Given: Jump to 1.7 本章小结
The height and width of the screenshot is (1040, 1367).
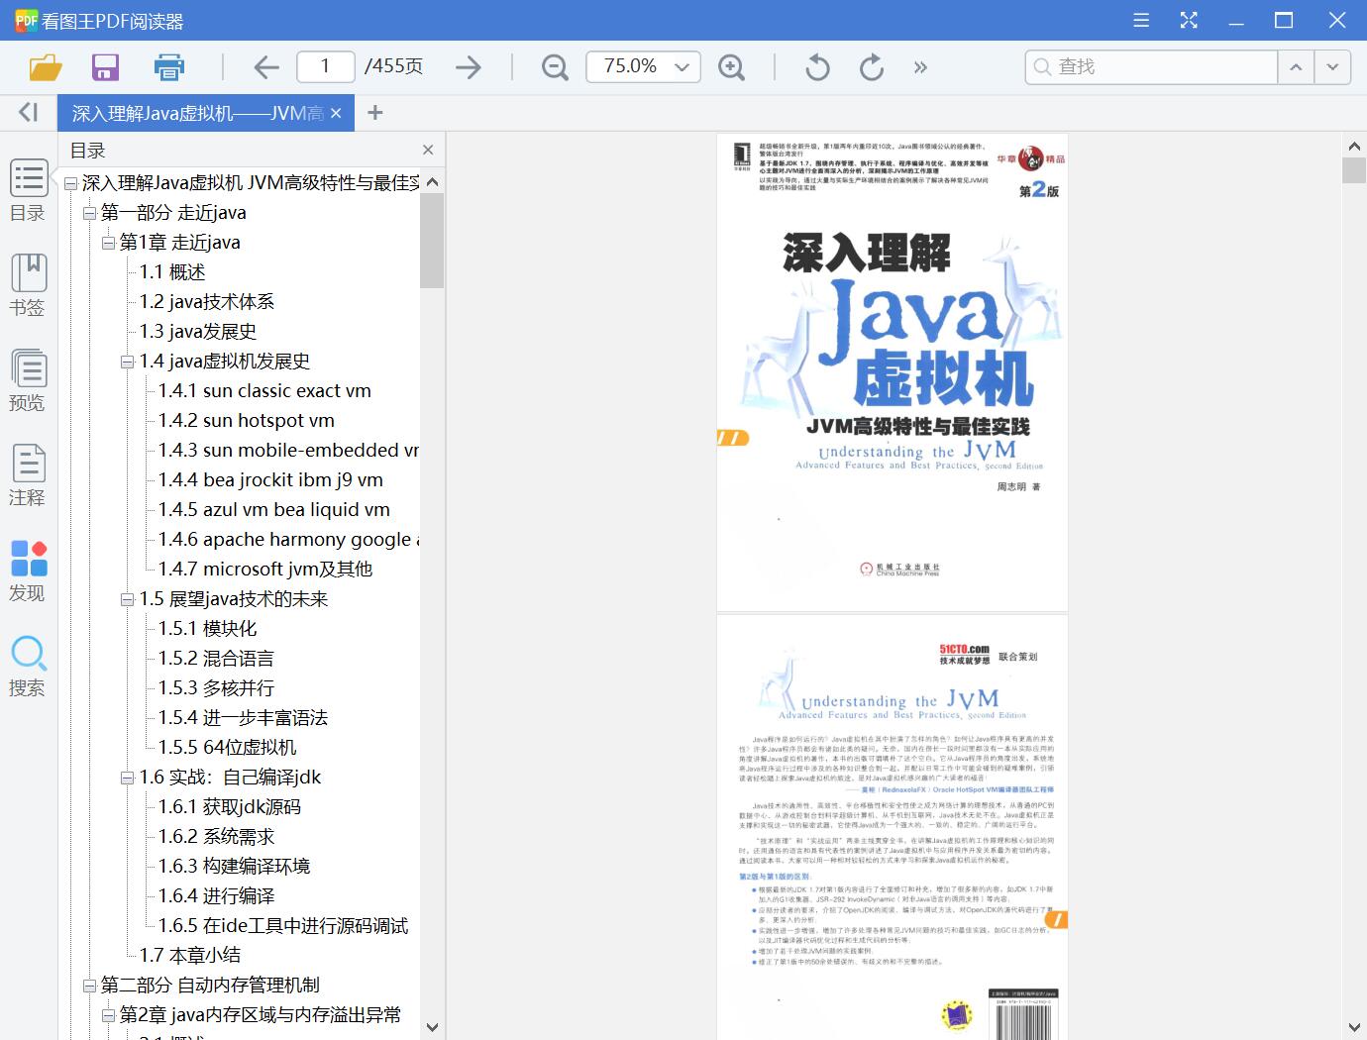Looking at the screenshot, I should 190,955.
